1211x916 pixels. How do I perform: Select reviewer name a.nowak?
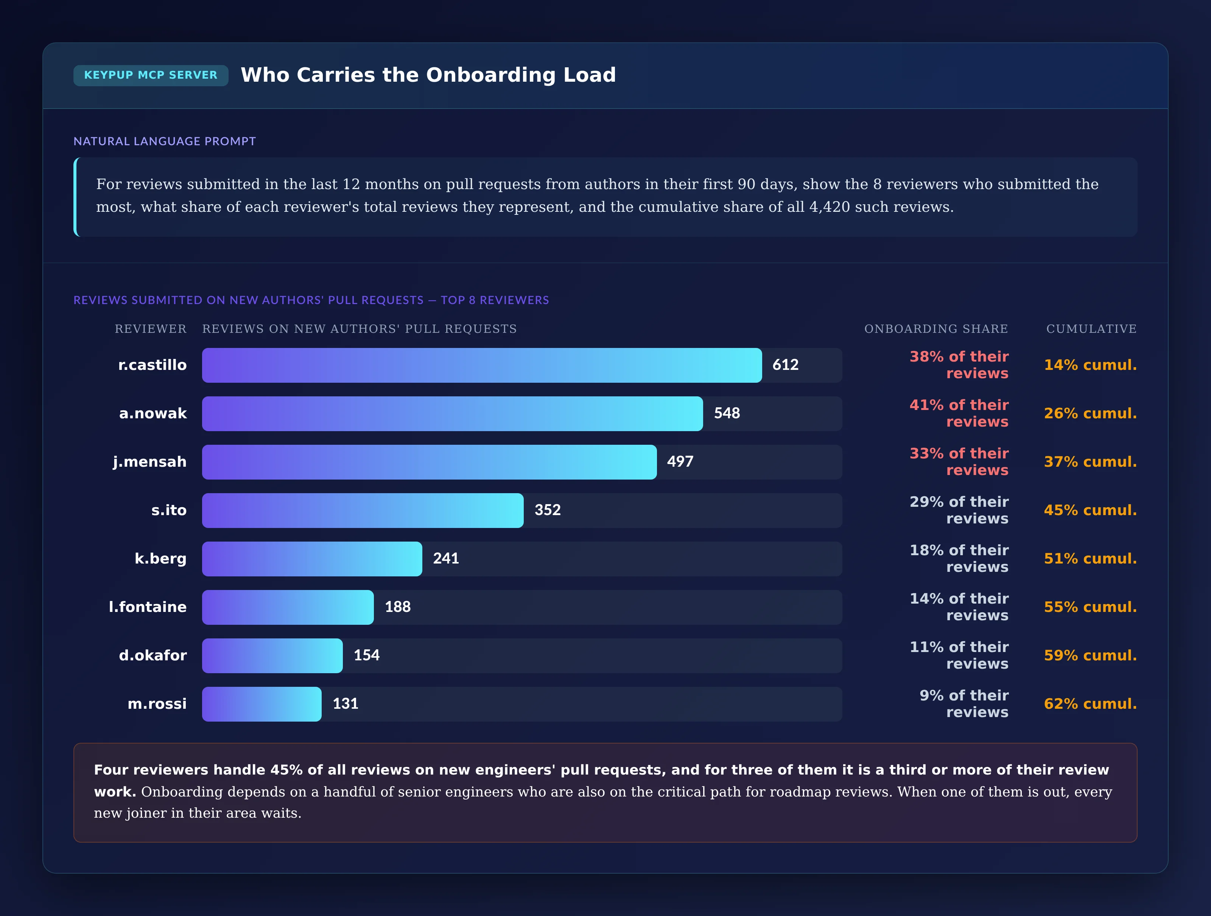tap(153, 413)
